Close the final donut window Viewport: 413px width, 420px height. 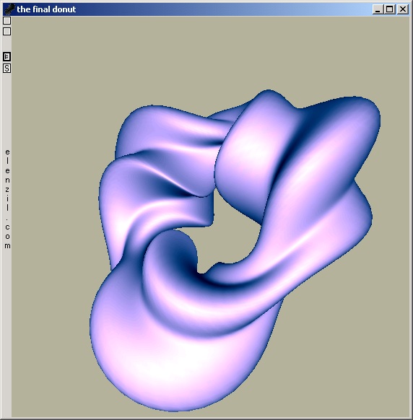pyautogui.click(x=403, y=9)
